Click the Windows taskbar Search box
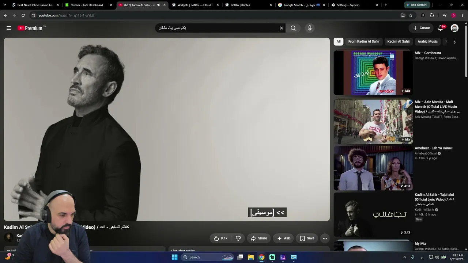 click(208, 257)
